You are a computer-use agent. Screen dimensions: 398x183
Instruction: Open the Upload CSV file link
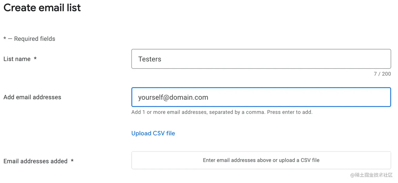[153, 133]
